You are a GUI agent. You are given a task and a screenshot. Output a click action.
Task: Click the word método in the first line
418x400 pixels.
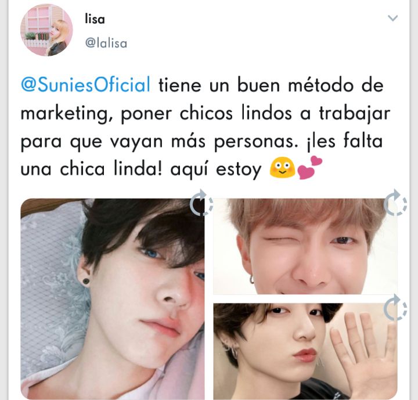tap(320, 85)
